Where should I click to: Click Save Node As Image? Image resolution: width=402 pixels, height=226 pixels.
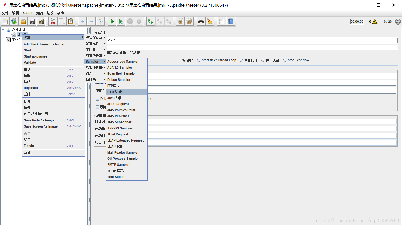[54, 120]
